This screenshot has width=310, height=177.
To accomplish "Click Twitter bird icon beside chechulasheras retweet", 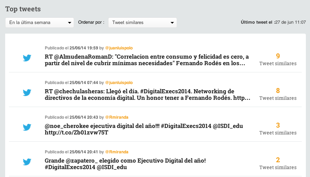I will [x=27, y=93].
